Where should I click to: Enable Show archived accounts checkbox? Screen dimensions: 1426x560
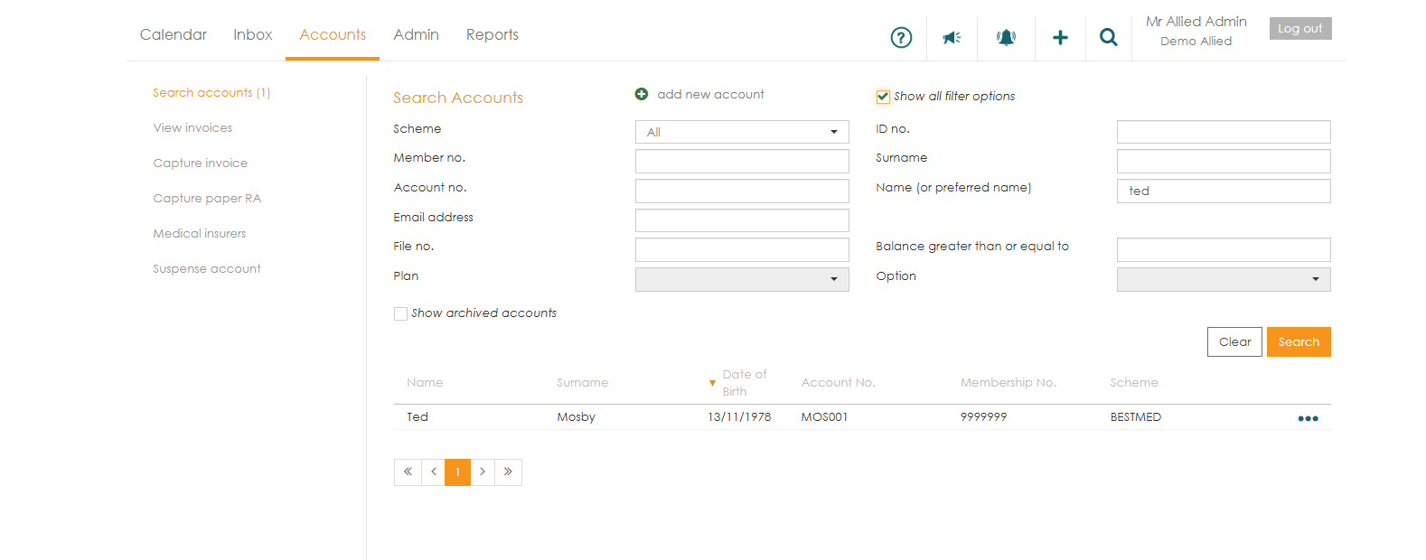pyautogui.click(x=400, y=313)
